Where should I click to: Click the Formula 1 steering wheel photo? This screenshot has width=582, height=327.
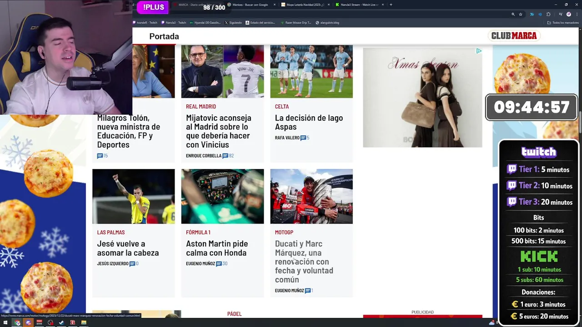click(222, 196)
